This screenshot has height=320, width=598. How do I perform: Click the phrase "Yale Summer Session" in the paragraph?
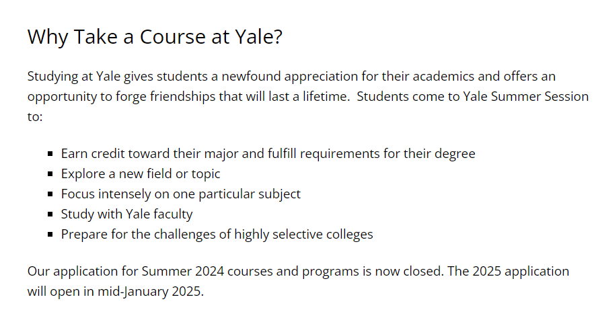coord(525,96)
